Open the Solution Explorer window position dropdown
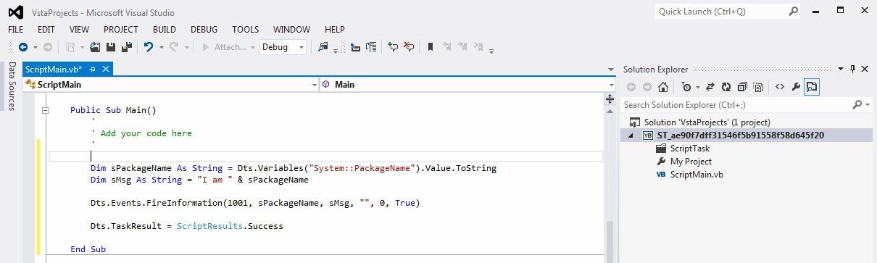877x263 pixels. [x=840, y=69]
